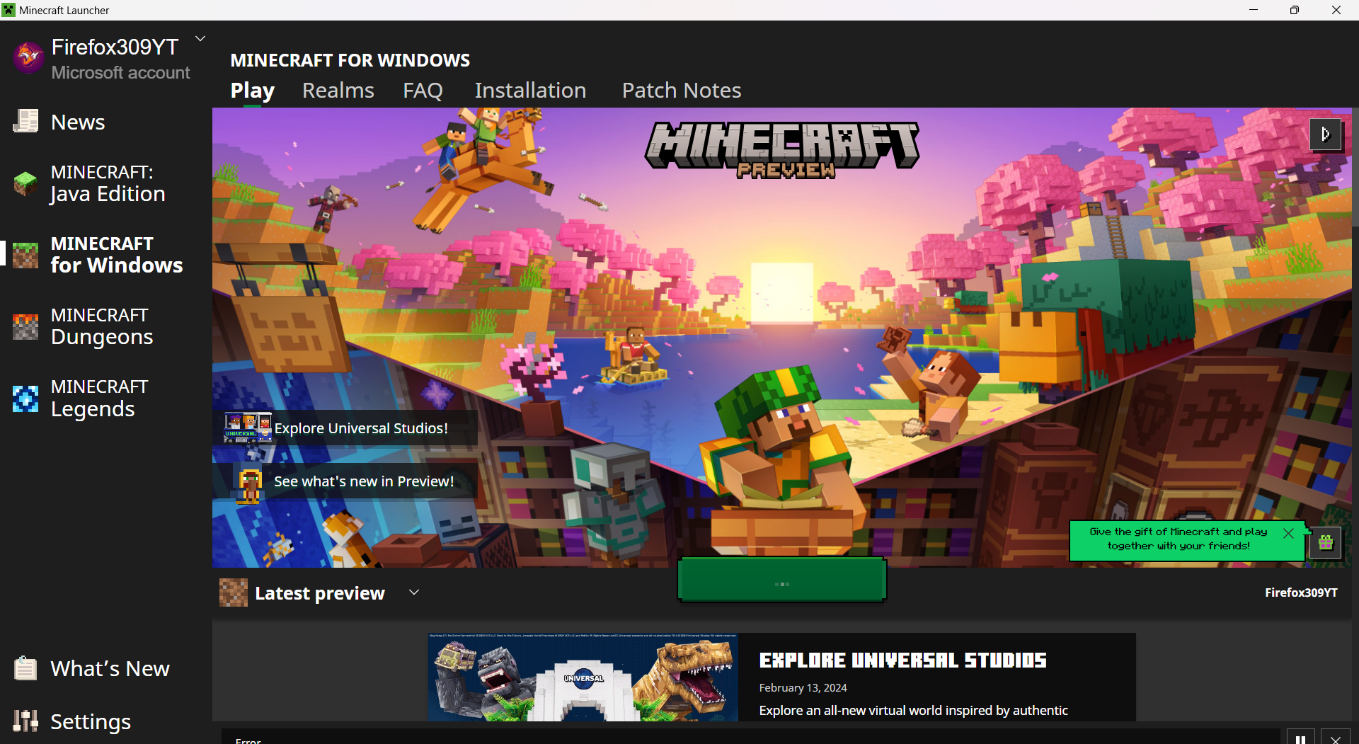
Task: Restore down the Minecraft Launcher window
Action: coord(1295,10)
